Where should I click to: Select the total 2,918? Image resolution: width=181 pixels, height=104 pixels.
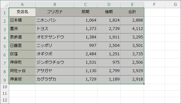[132, 80]
